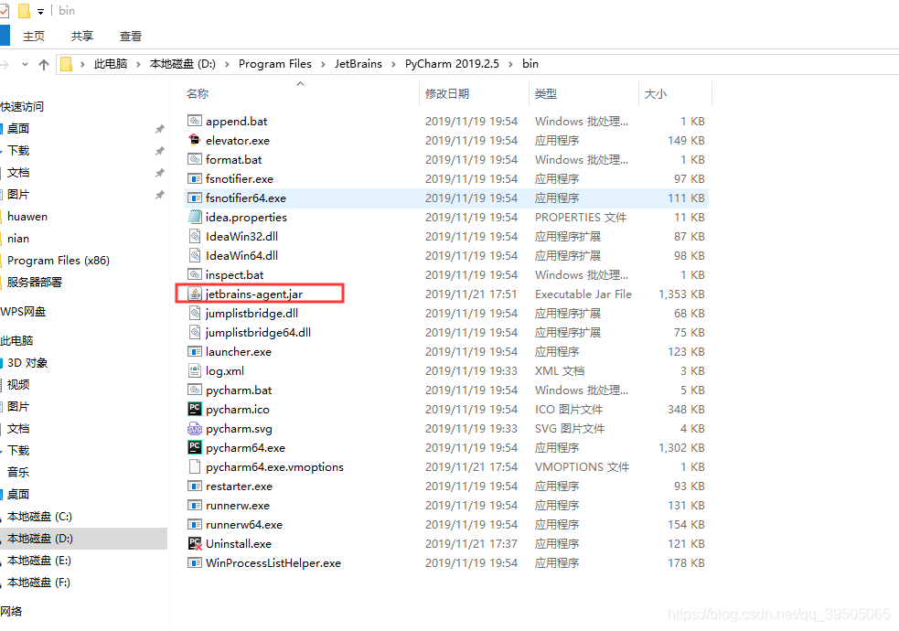
Task: Open WPS网盘 in navigation pane
Action: point(23,312)
